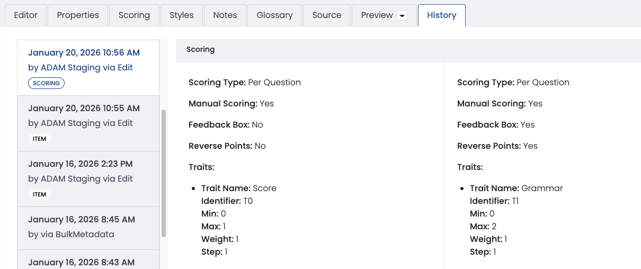
Task: Click ITEM badge on the 2:23 PM revision
Action: [39, 194]
